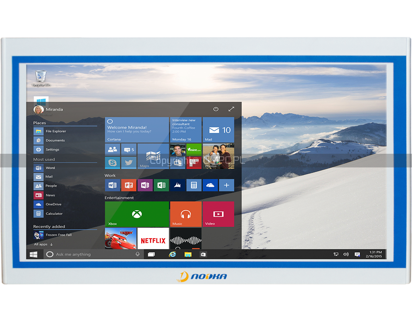Open volume control in system tray

[346, 254]
